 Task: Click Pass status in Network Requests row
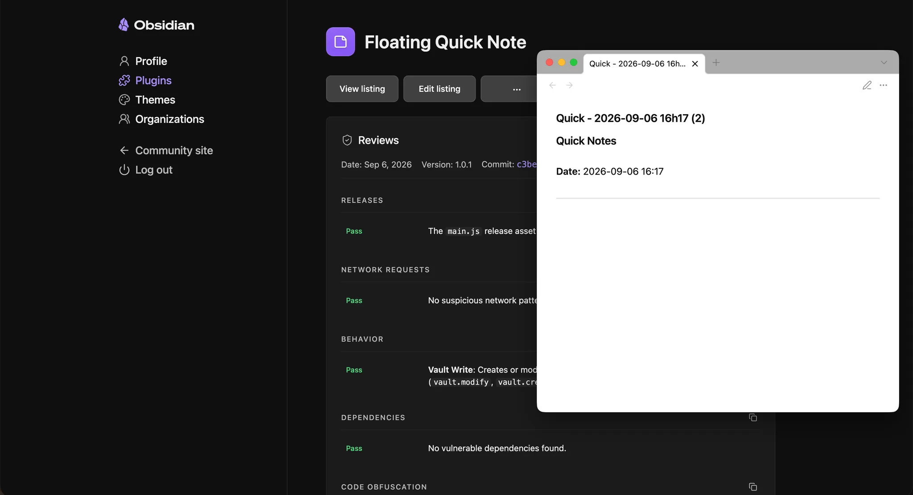[354, 301]
